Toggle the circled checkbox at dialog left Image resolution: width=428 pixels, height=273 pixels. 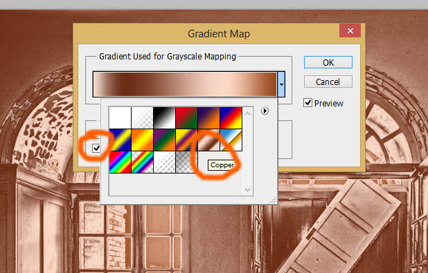pos(96,148)
